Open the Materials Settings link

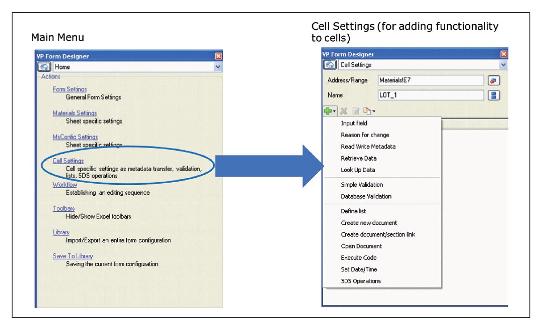coord(75,113)
